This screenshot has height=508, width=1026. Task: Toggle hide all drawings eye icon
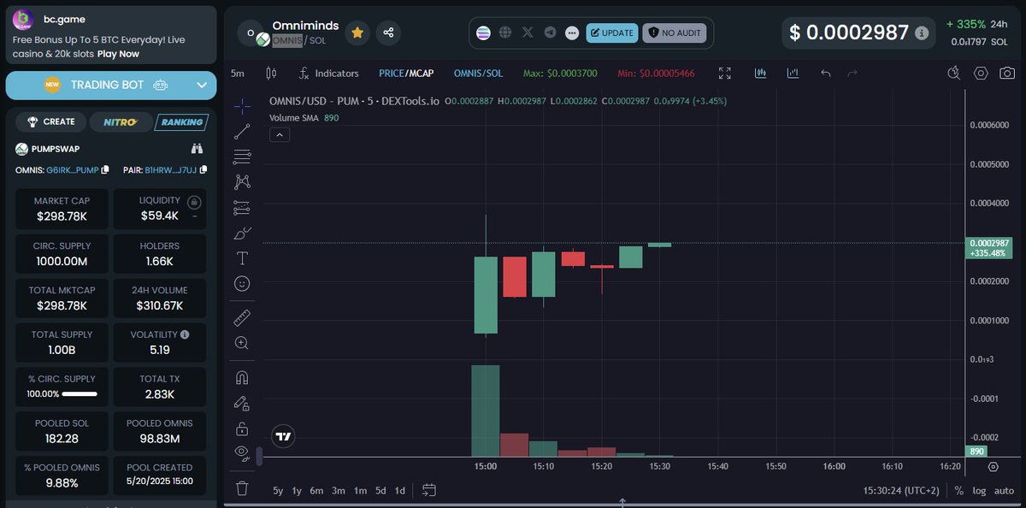242,452
